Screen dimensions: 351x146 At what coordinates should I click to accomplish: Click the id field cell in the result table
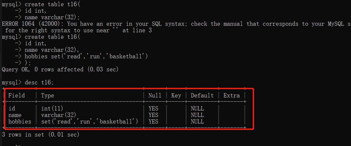coord(12,109)
